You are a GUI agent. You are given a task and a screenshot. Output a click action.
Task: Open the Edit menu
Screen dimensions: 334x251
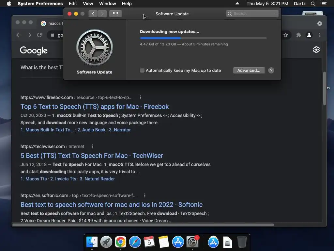(73, 4)
